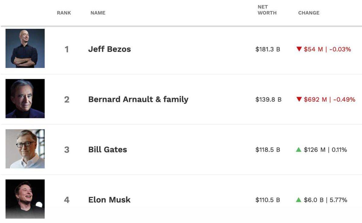Sort by the CHANGE column header
Screen dimensions: 362x223
tap(309, 13)
